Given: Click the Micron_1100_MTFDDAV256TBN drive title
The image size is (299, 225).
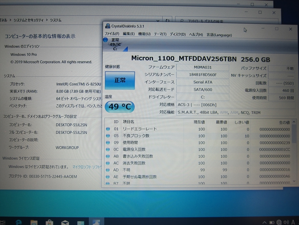Looking at the screenshot, I should pos(201,59).
